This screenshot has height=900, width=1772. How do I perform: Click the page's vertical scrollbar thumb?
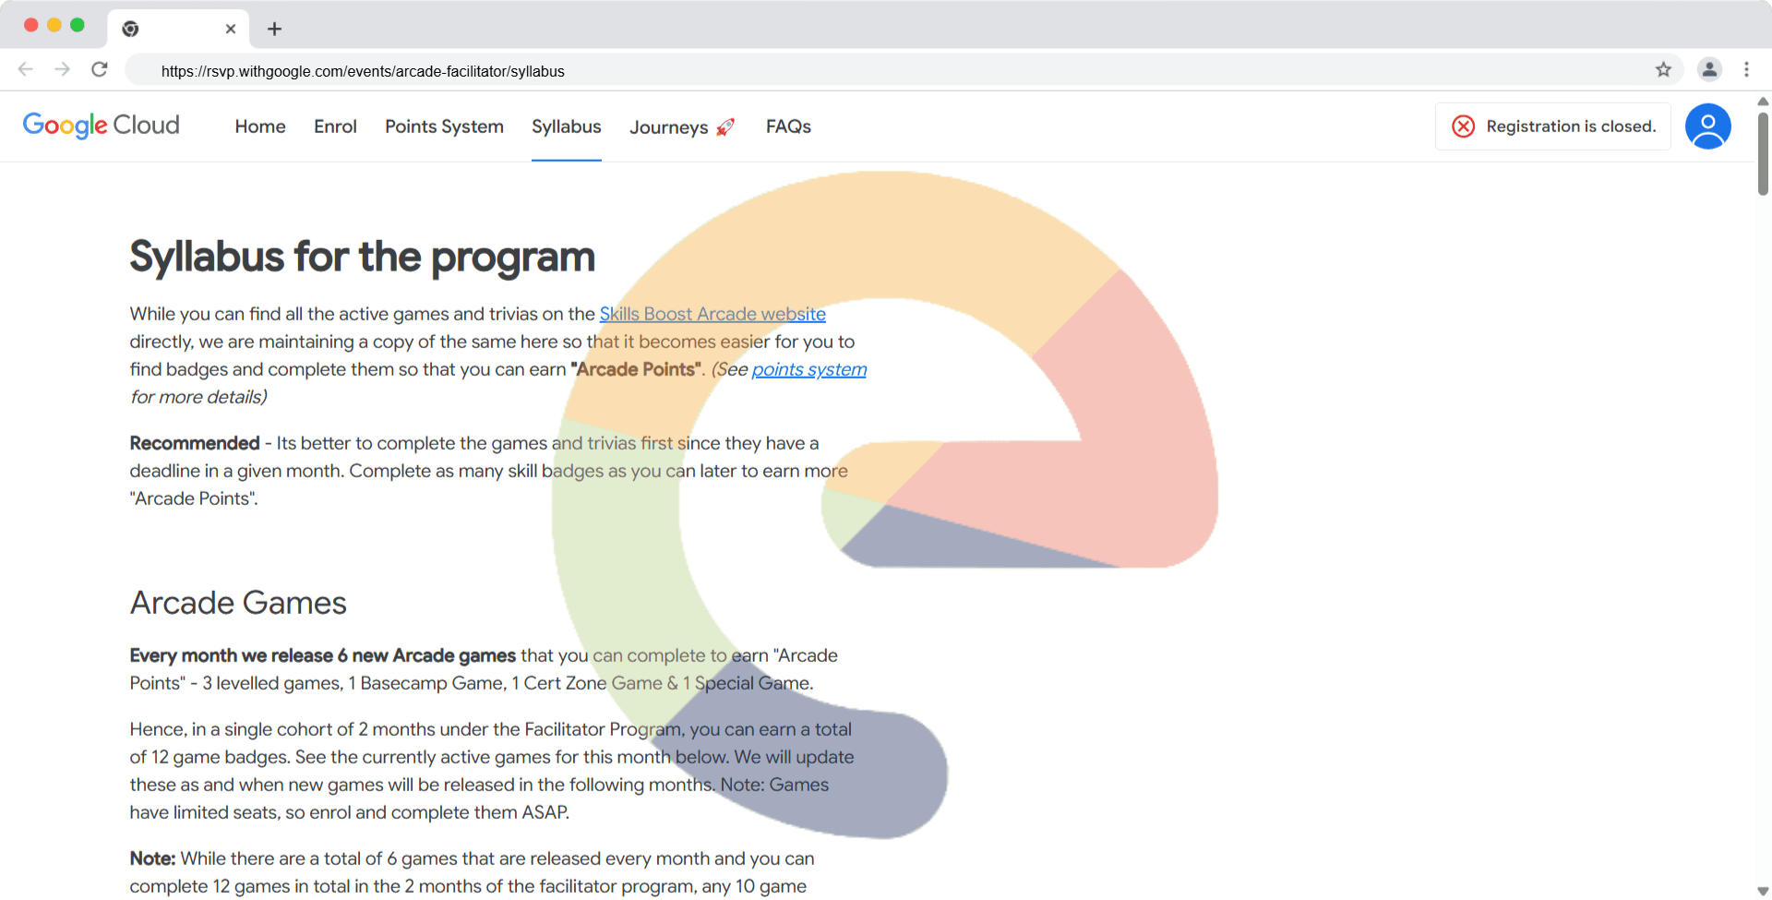tap(1763, 152)
